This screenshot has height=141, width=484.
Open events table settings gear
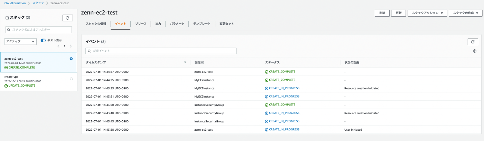pyautogui.click(x=475, y=51)
